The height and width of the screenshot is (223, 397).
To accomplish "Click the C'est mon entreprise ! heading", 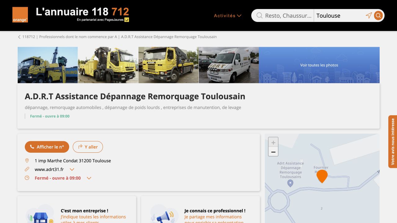I will [84, 211].
